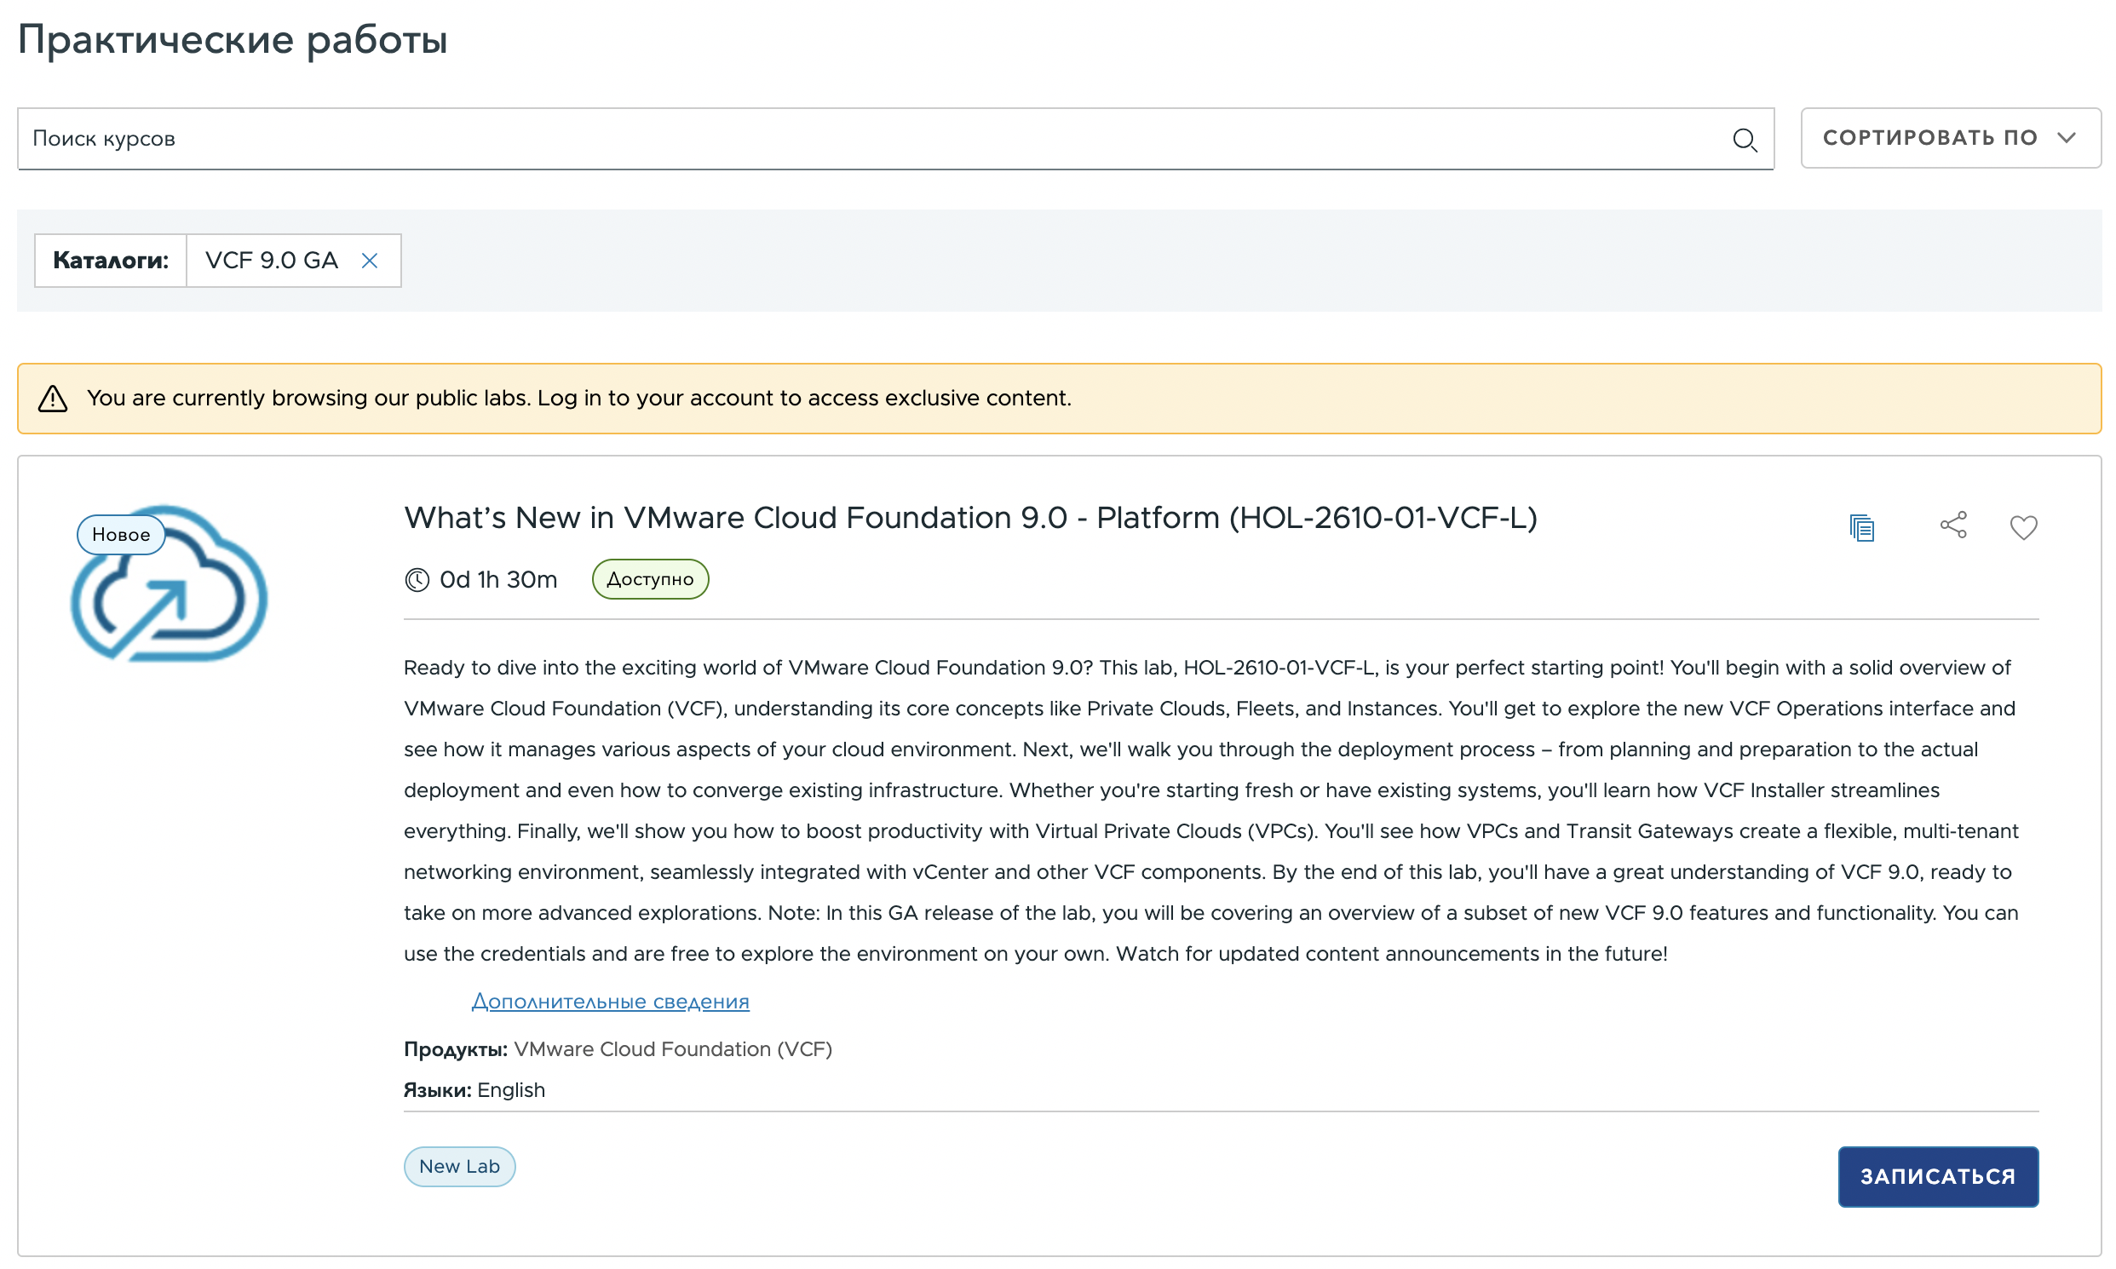Click the Доступно availability badge
This screenshot has height=1269, width=2116.
[x=650, y=579]
